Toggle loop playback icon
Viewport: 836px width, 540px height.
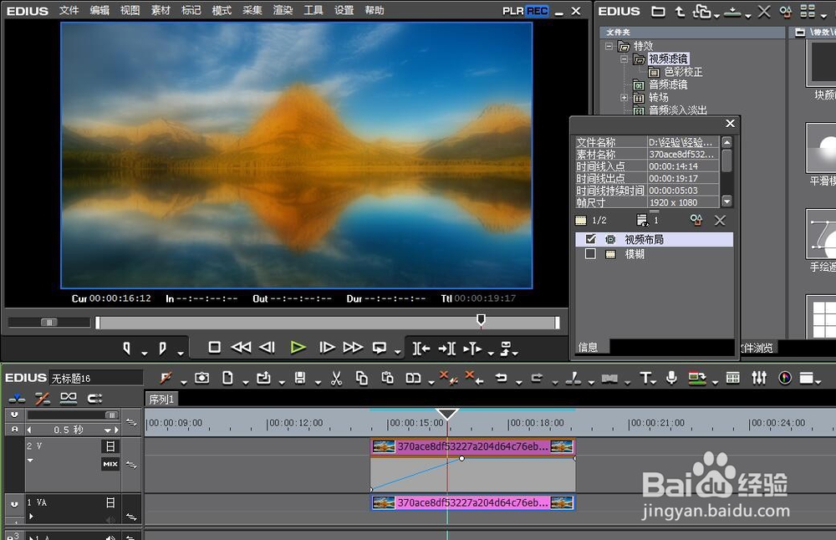(x=380, y=348)
